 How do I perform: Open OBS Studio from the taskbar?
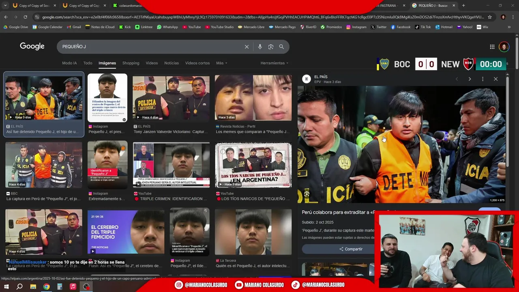[86, 286]
